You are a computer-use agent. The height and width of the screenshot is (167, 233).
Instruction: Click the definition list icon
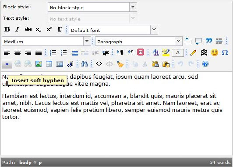coord(219,41)
